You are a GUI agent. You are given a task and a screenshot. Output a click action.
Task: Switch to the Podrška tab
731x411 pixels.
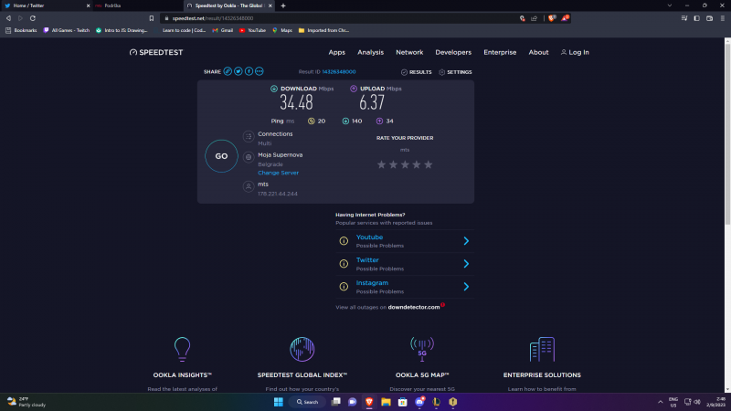point(138,5)
